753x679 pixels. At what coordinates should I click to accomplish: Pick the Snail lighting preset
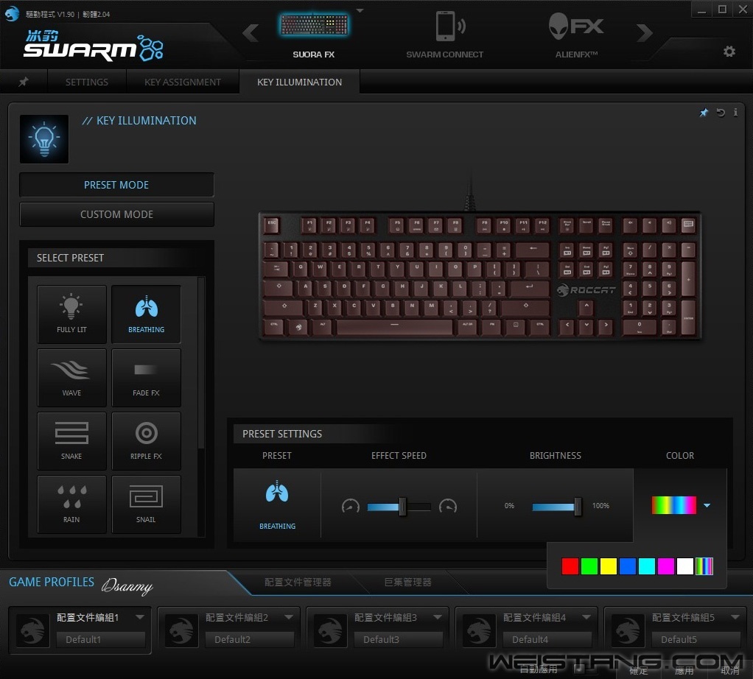pos(146,504)
